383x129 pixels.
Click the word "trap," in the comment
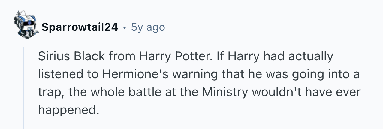coord(50,93)
